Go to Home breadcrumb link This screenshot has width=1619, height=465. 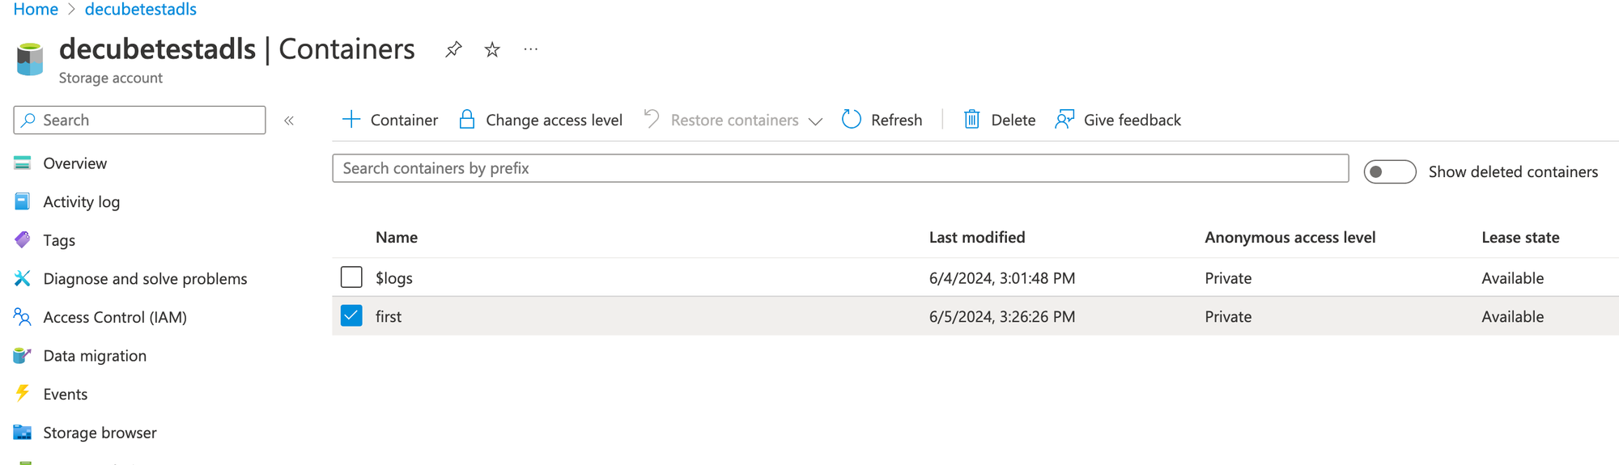(36, 10)
